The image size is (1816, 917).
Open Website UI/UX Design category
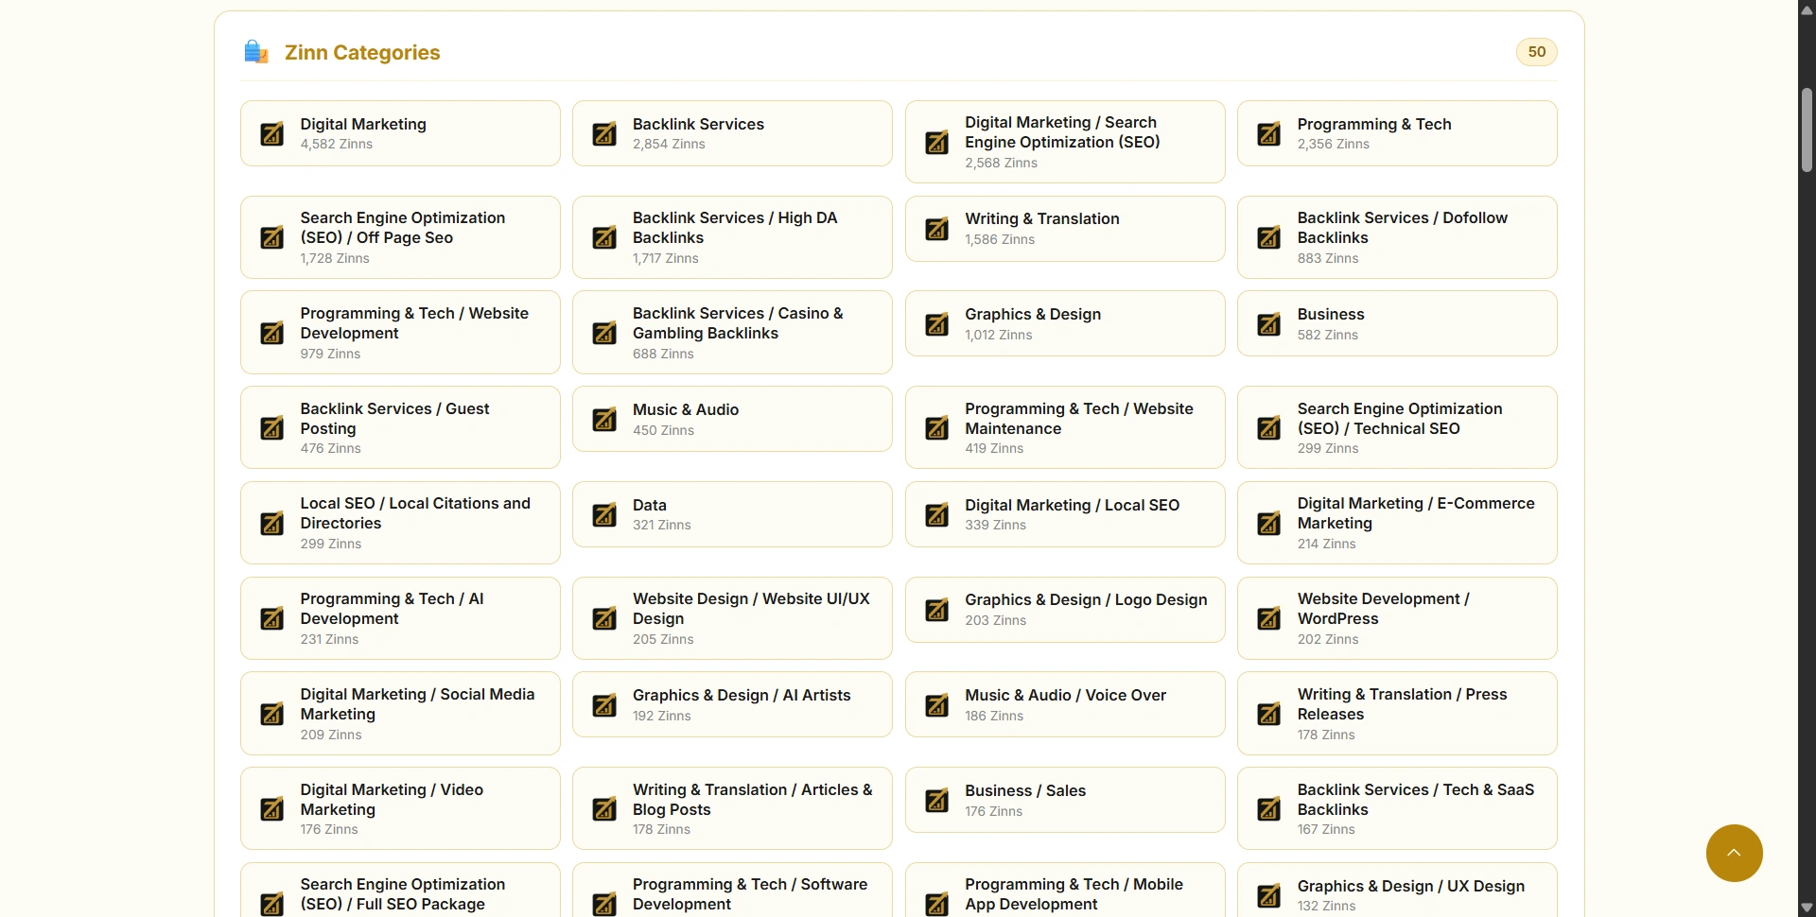pos(732,618)
